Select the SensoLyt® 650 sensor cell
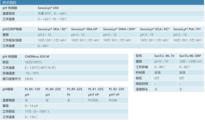The height and width of the screenshot is (126, 205). 48,8
